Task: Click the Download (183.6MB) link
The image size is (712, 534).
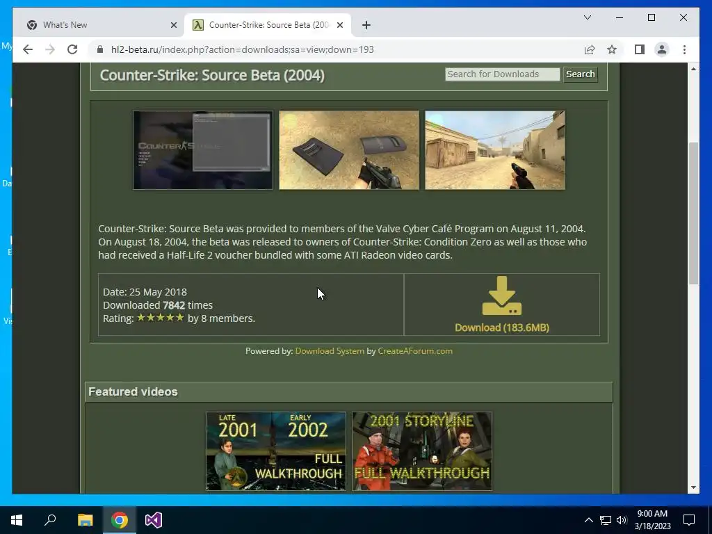Action: click(502, 327)
